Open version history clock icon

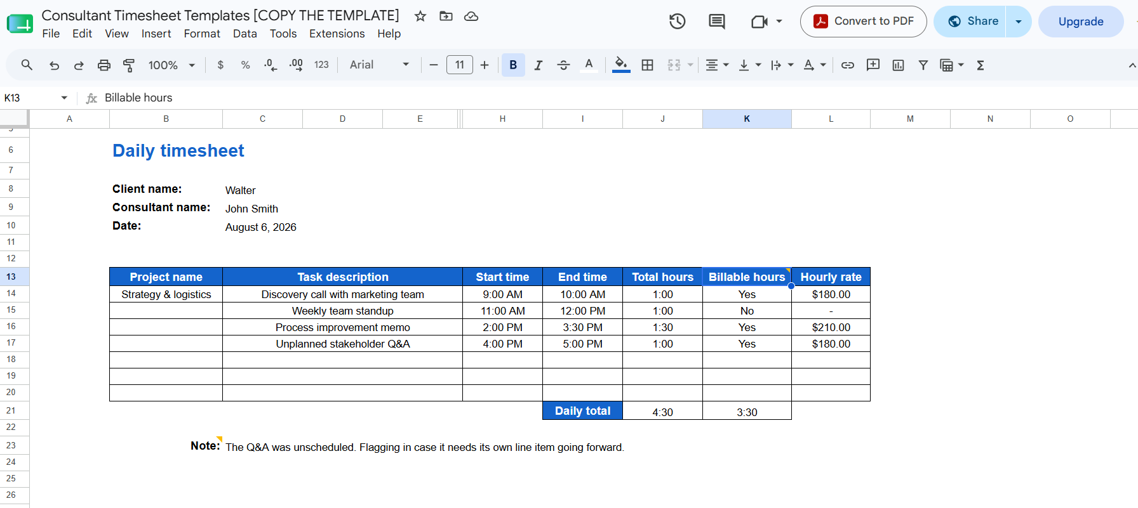678,22
